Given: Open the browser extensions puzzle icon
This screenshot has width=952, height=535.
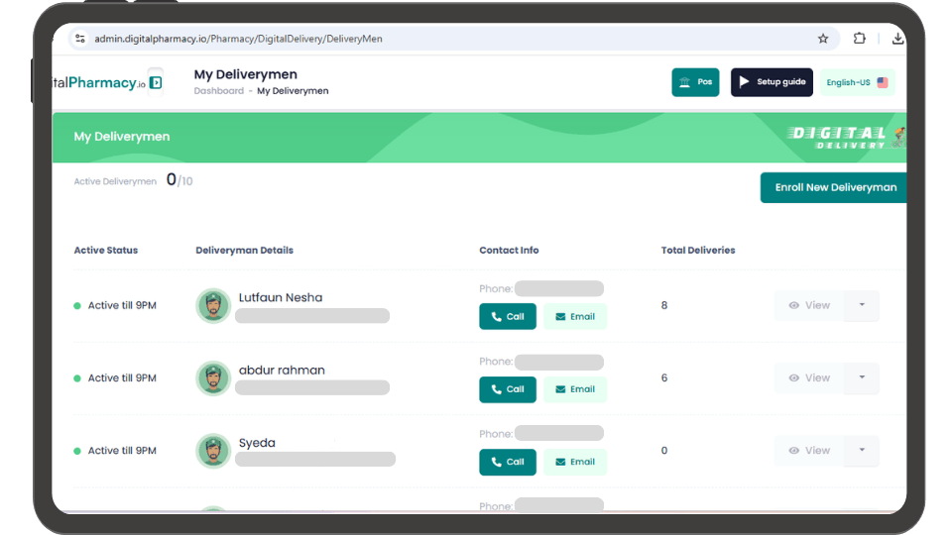Looking at the screenshot, I should pyautogui.click(x=860, y=39).
